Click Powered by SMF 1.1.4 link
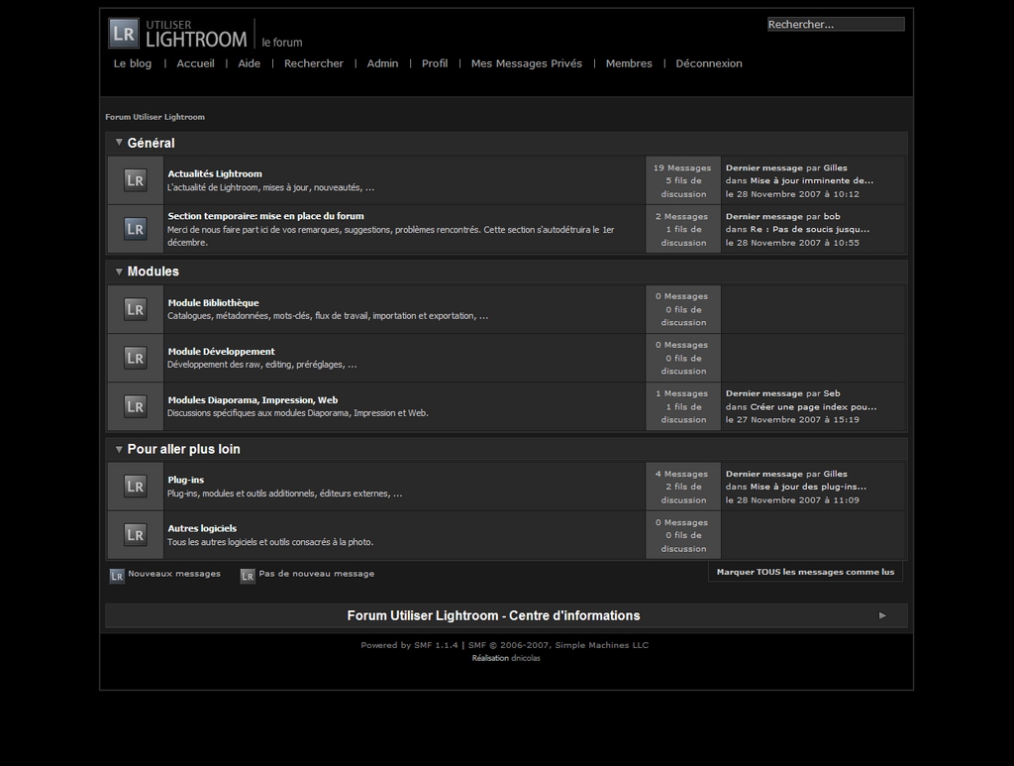This screenshot has width=1014, height=766. [409, 645]
